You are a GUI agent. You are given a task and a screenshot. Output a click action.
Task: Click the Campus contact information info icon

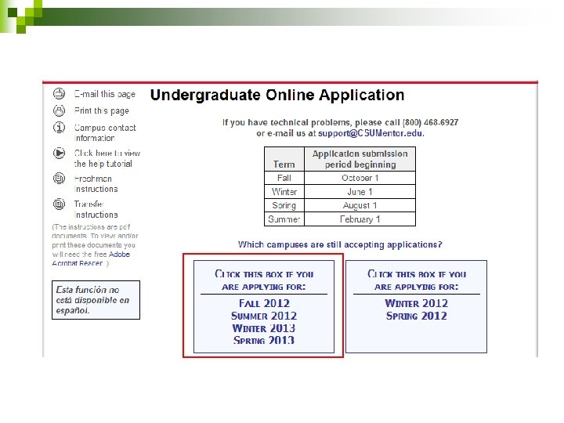[59, 128]
